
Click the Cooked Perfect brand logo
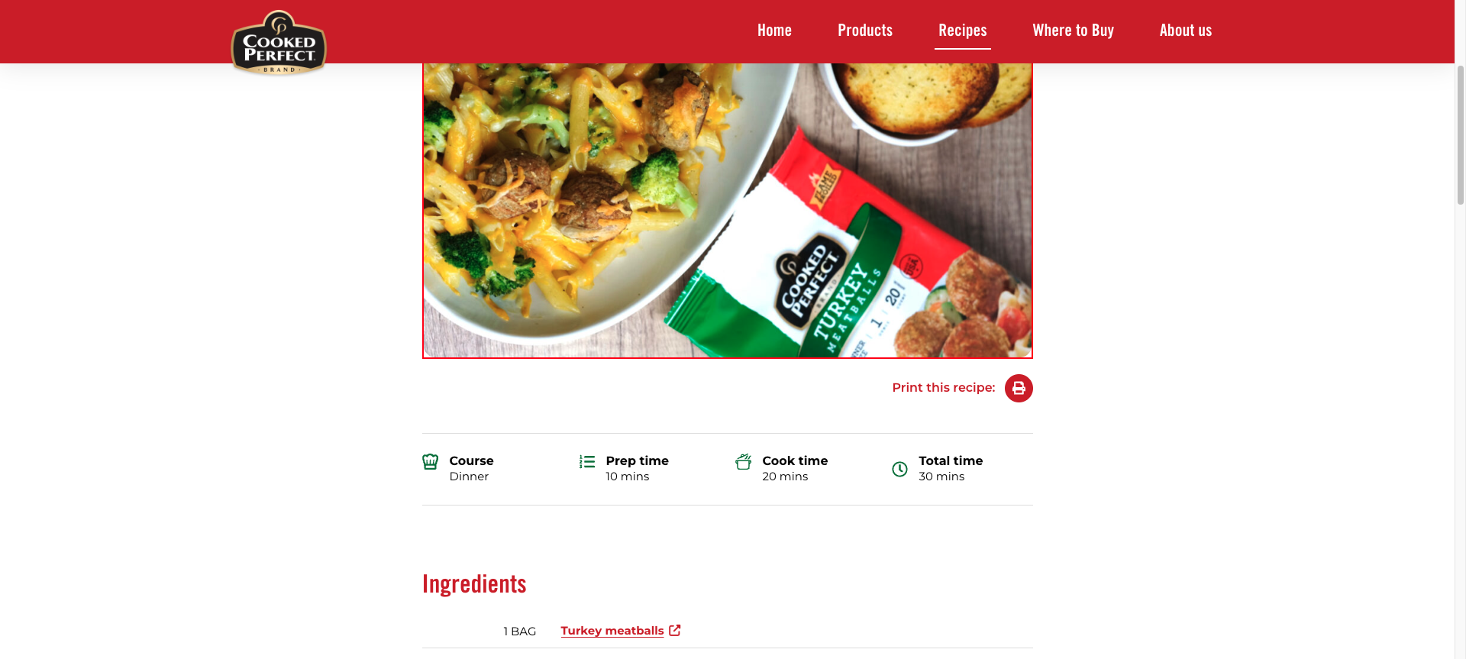(x=279, y=43)
